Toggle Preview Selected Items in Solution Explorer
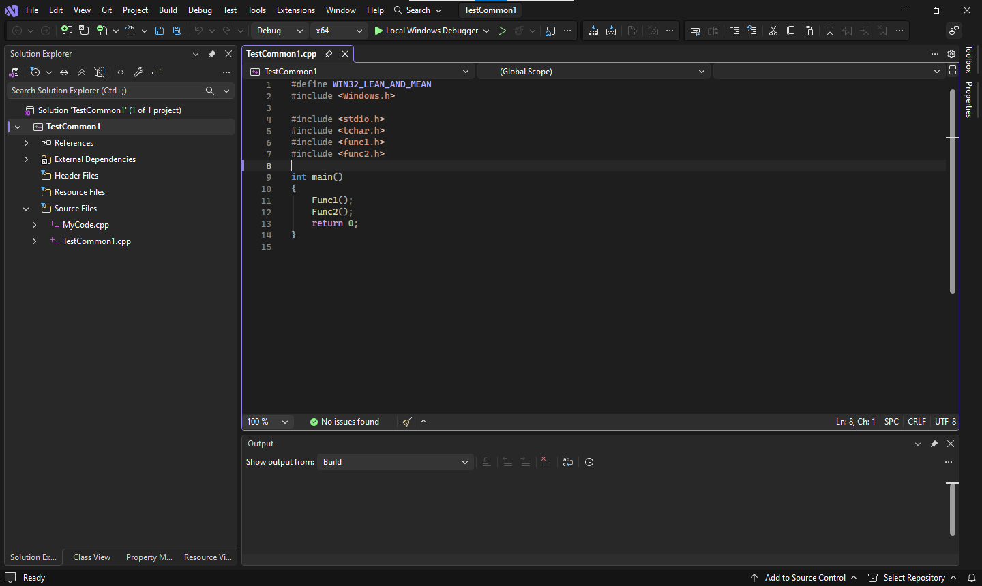982x586 pixels. pos(156,72)
